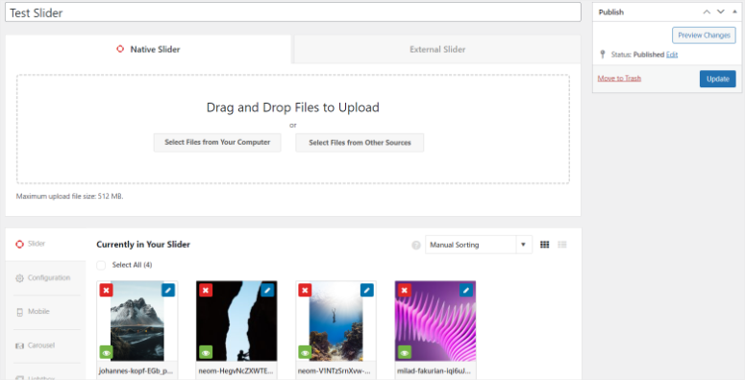
Task: Click Move to Trash link
Action: 619,79
